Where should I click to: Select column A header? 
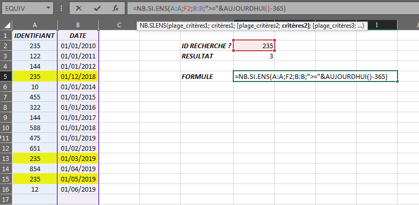coord(35,25)
